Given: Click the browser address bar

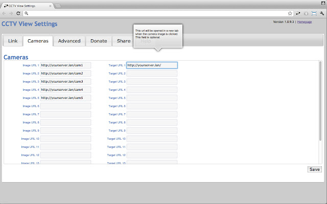Looking at the screenshot, I should click(x=157, y=13).
